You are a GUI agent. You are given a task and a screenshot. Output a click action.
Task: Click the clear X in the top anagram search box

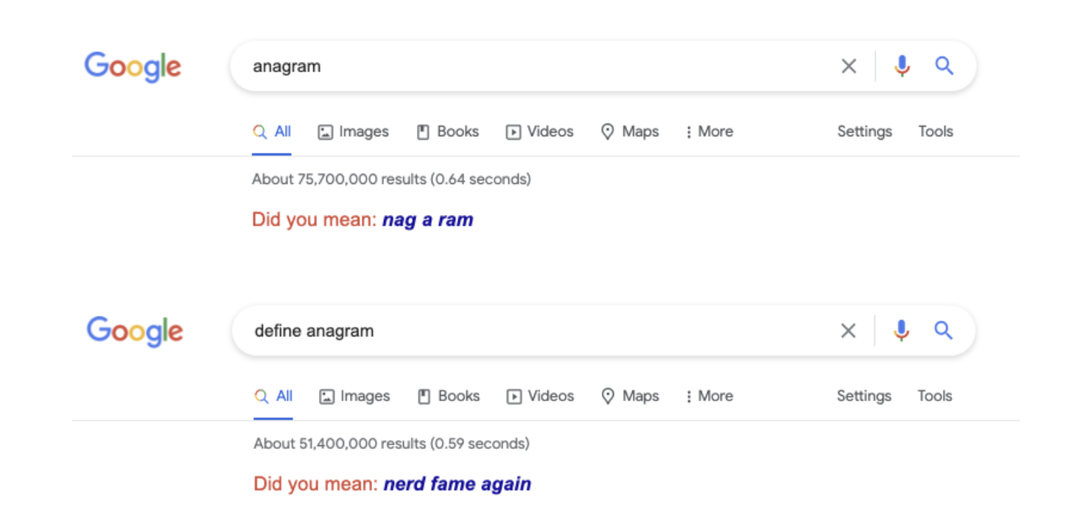click(x=849, y=66)
